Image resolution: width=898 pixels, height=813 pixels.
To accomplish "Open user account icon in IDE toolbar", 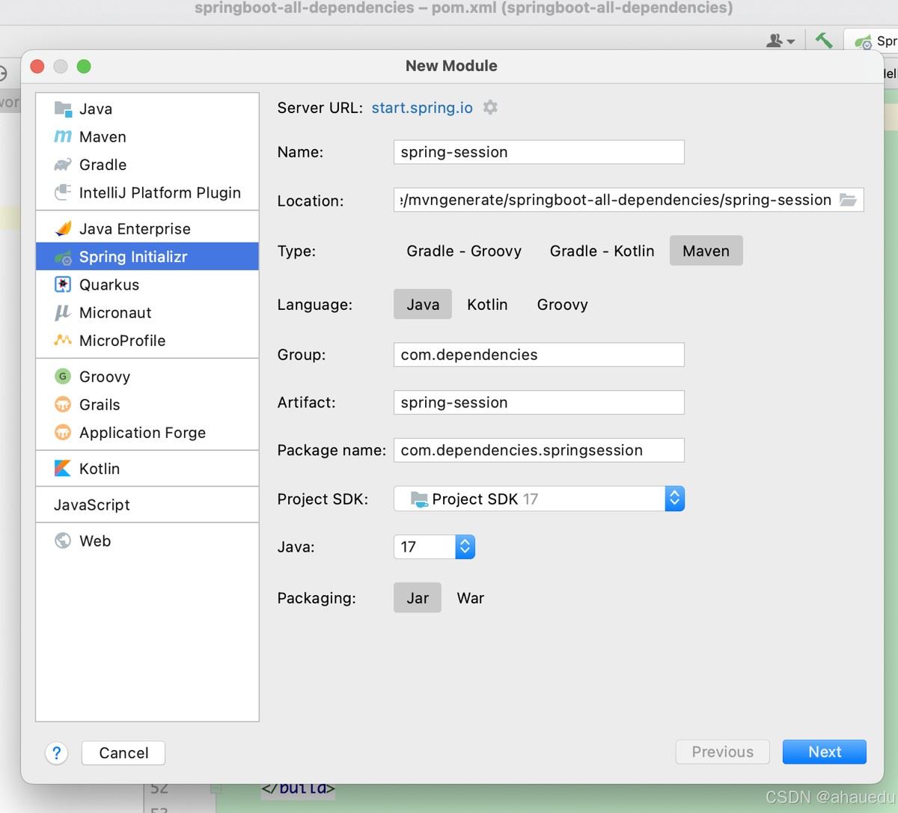I will tap(780, 40).
